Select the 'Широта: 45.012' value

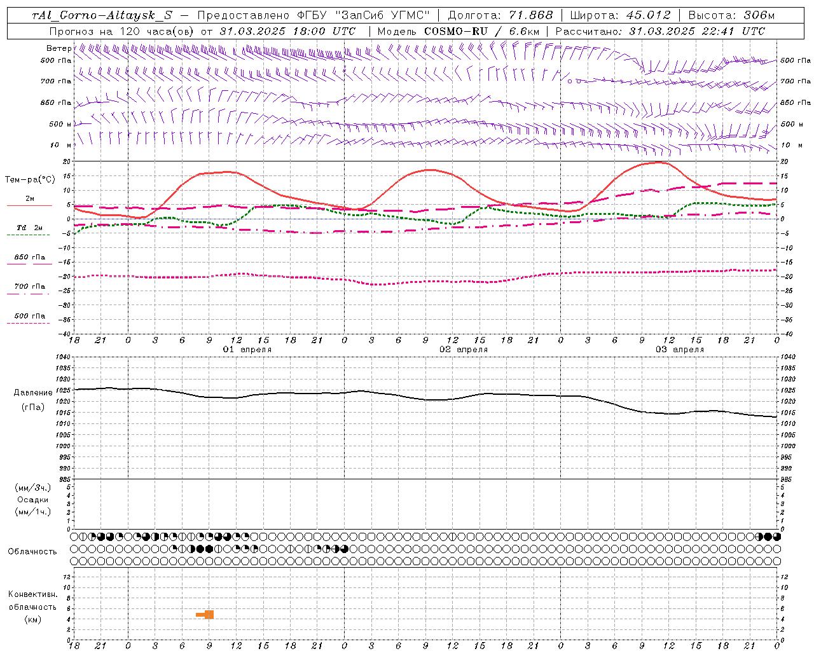pos(621,15)
